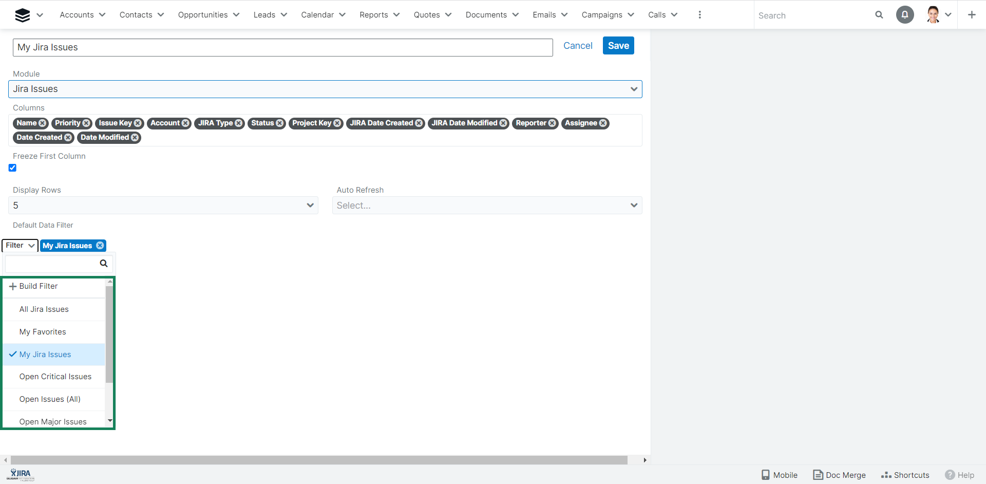Open the Display Rows dropdown
This screenshot has height=484, width=986.
click(x=163, y=206)
